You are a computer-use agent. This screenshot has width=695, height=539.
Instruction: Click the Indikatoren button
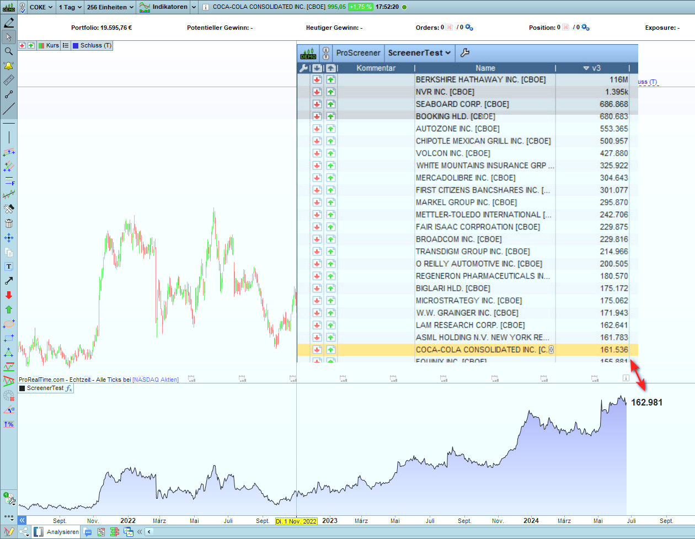164,7
